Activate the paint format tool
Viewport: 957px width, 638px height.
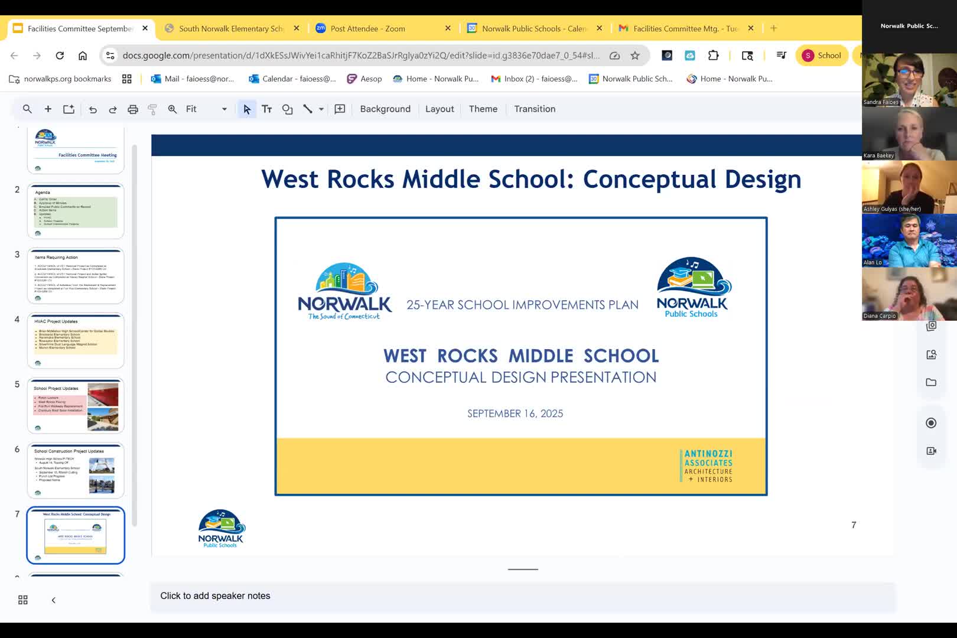152,109
